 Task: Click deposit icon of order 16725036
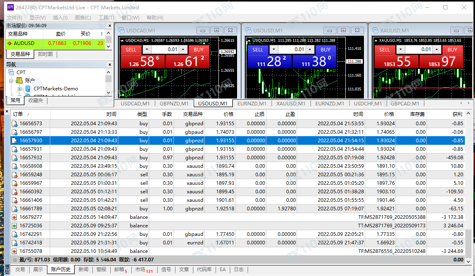[x=15, y=226]
